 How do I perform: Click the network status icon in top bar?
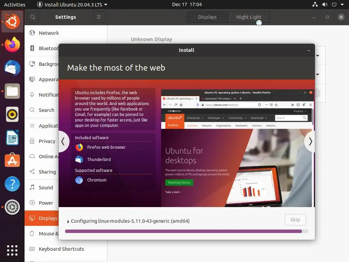(315, 4)
